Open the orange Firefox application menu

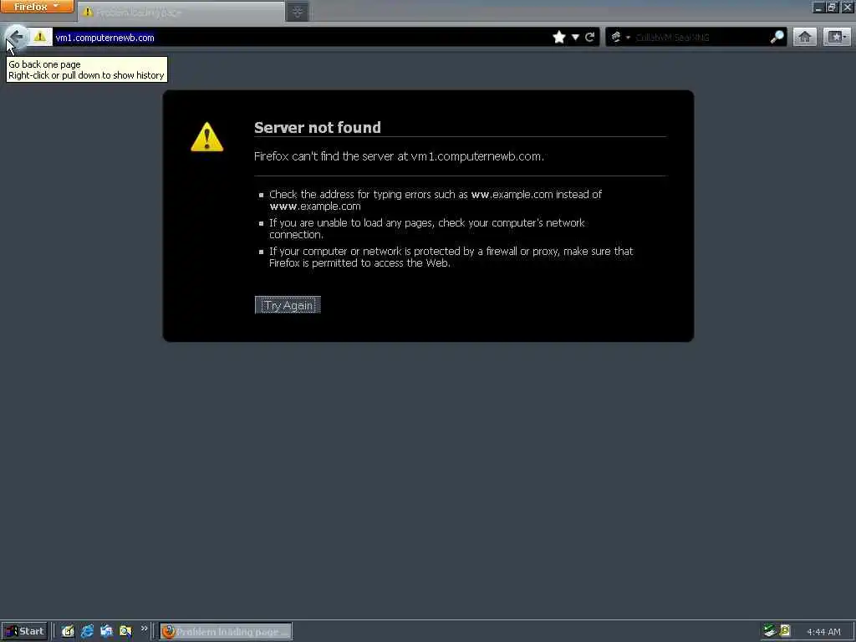coord(37,7)
